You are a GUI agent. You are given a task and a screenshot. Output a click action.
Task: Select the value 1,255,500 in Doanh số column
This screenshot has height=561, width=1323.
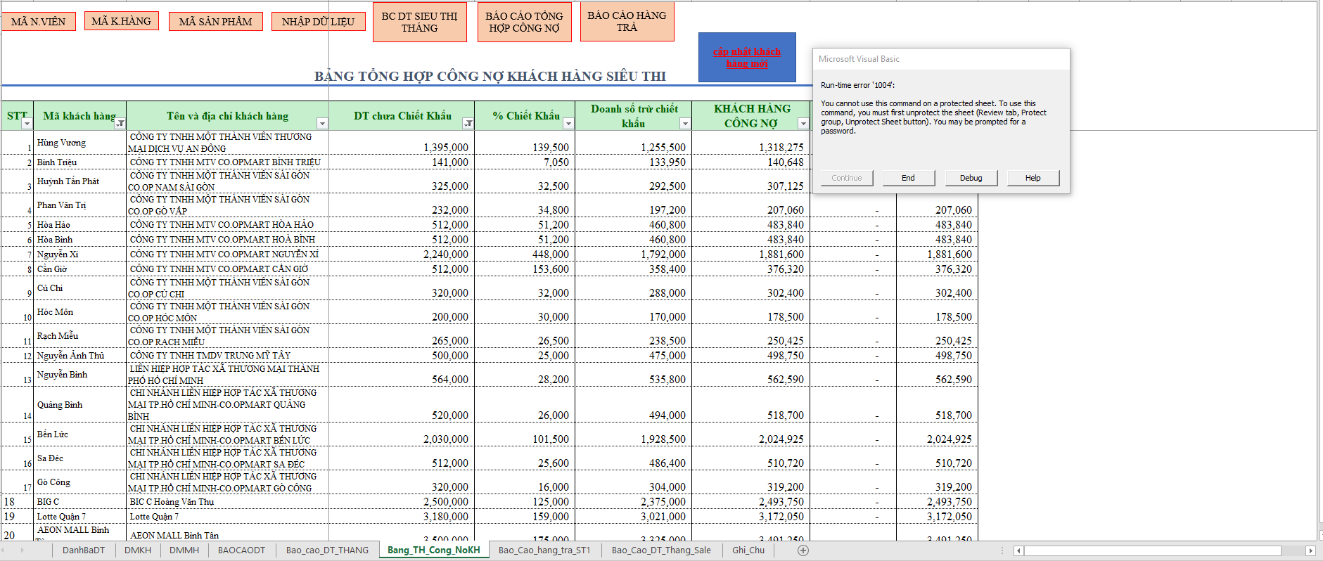[x=634, y=142]
